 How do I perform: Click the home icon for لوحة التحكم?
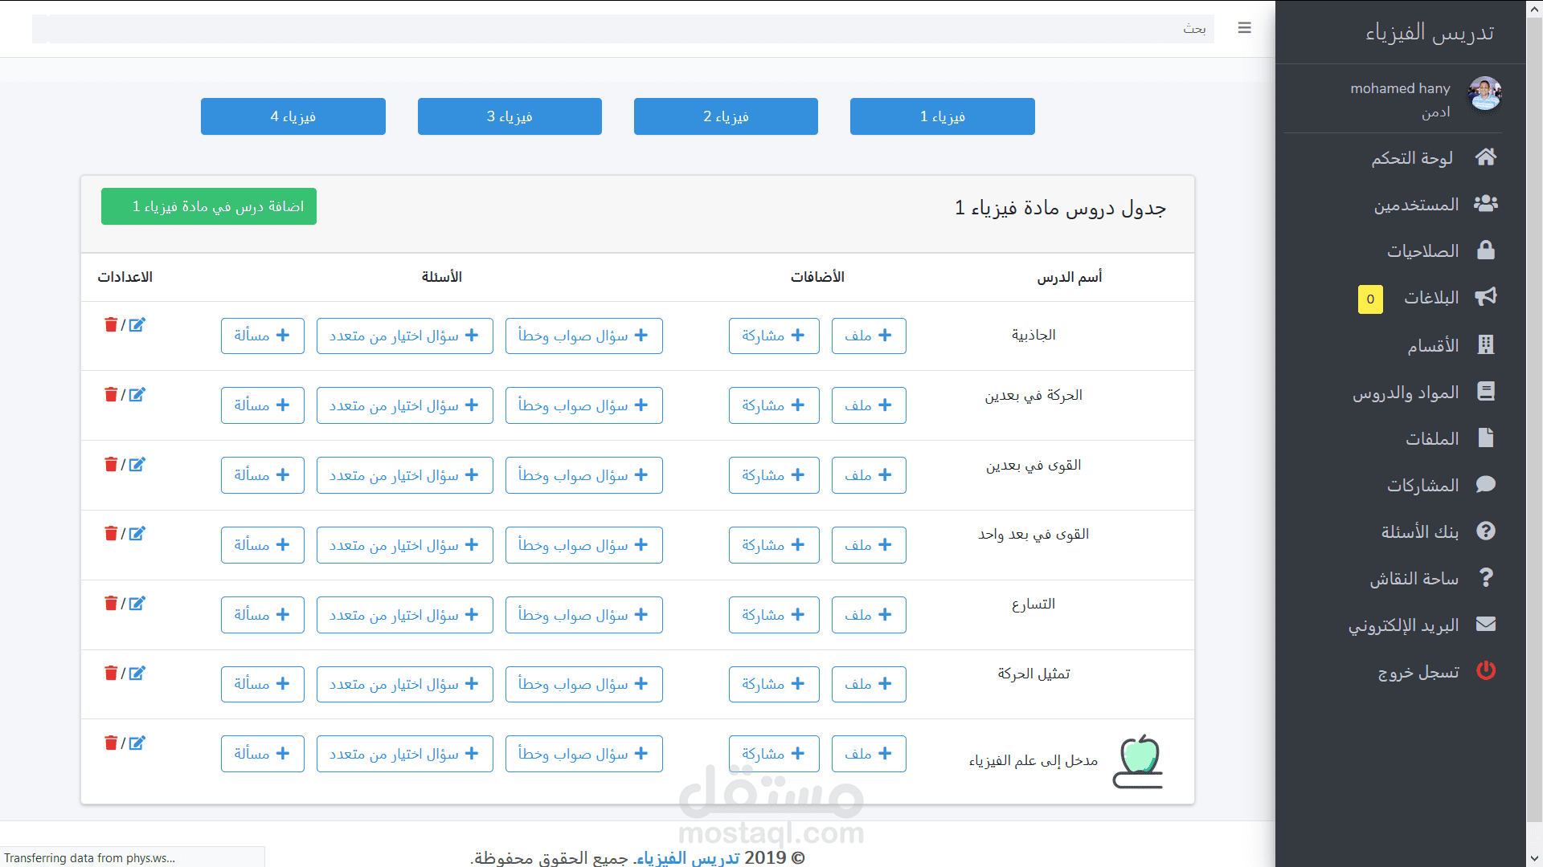pos(1485,157)
